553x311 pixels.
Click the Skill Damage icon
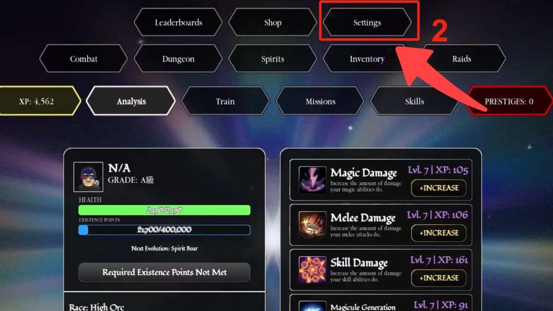(312, 270)
